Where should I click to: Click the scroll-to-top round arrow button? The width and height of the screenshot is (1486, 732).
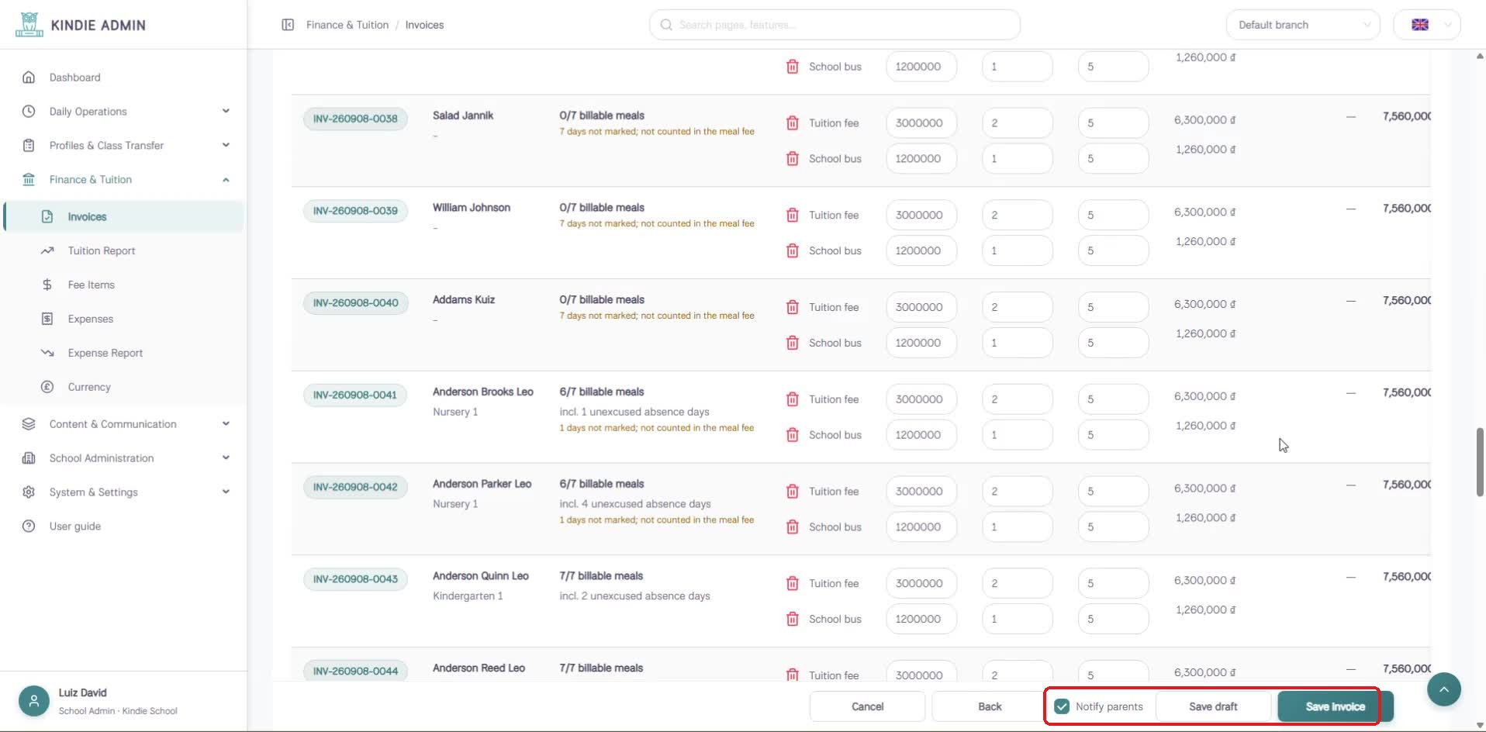click(1443, 689)
